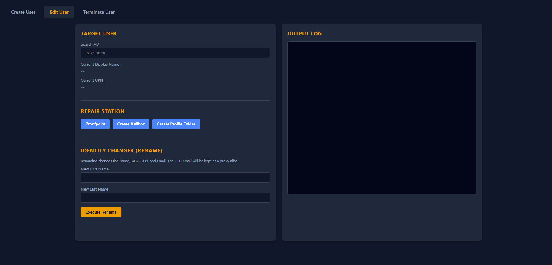Focus the New First Name field
This screenshot has width=552, height=265.
[x=175, y=178]
